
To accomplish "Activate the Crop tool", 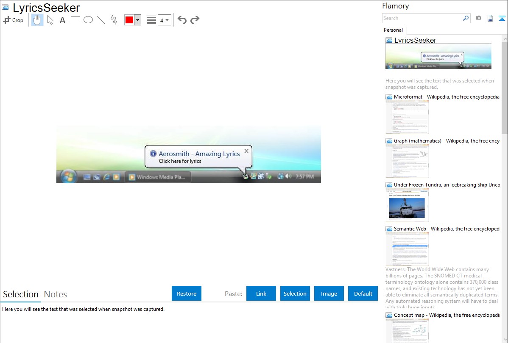I will (x=13, y=20).
